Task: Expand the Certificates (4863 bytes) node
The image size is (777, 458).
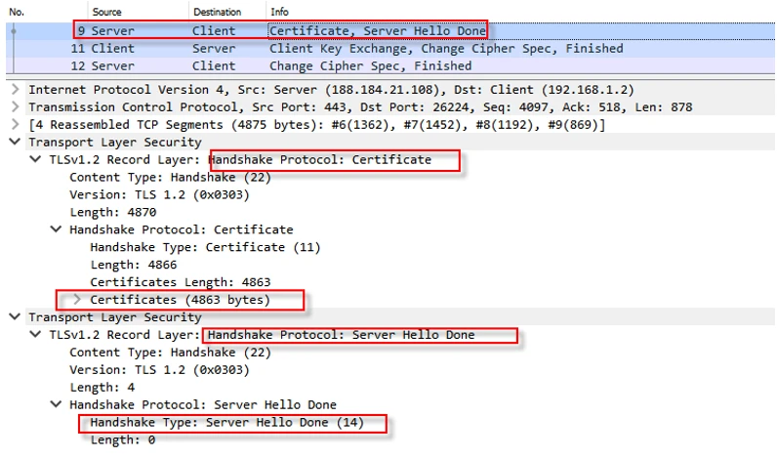Action: click(76, 299)
